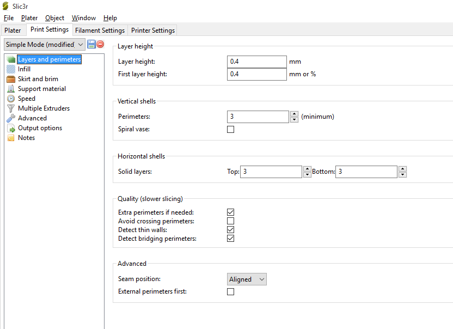
Task: Open the Seam position dropdown
Action: (x=247, y=279)
